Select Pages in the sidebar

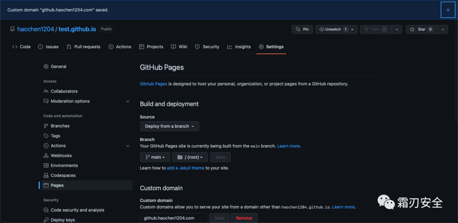87,185
